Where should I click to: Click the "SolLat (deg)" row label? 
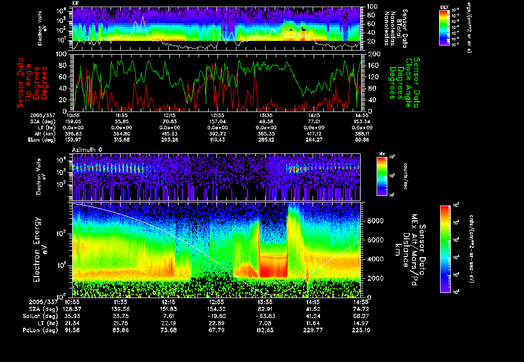[40, 316]
